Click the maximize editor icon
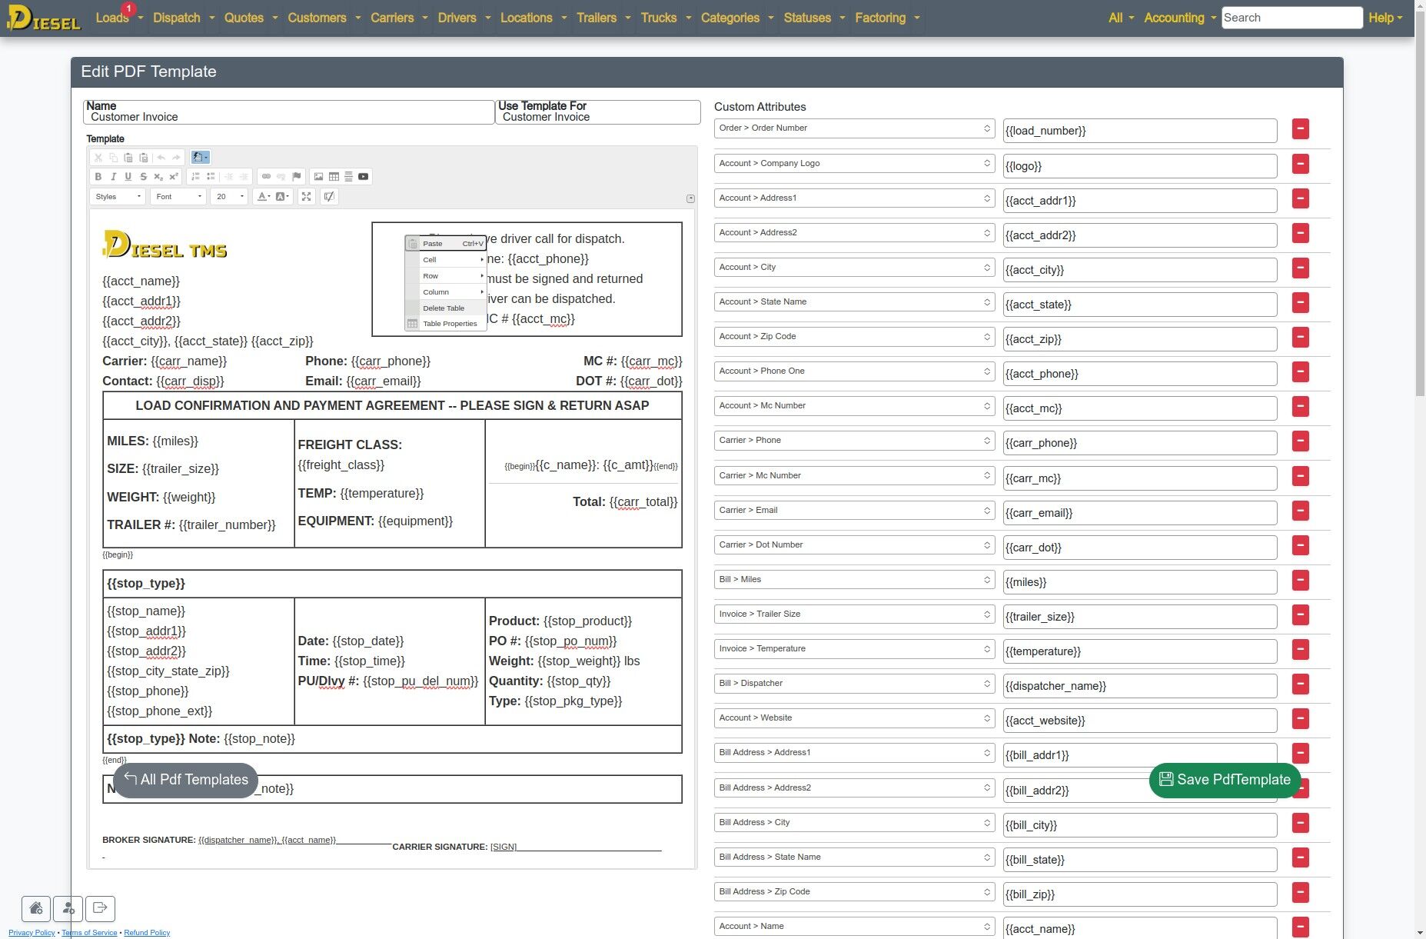 307,197
